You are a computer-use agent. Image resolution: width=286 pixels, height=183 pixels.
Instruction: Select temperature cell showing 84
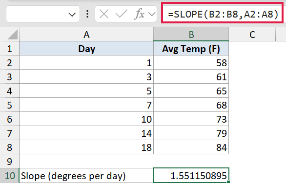[191, 147]
